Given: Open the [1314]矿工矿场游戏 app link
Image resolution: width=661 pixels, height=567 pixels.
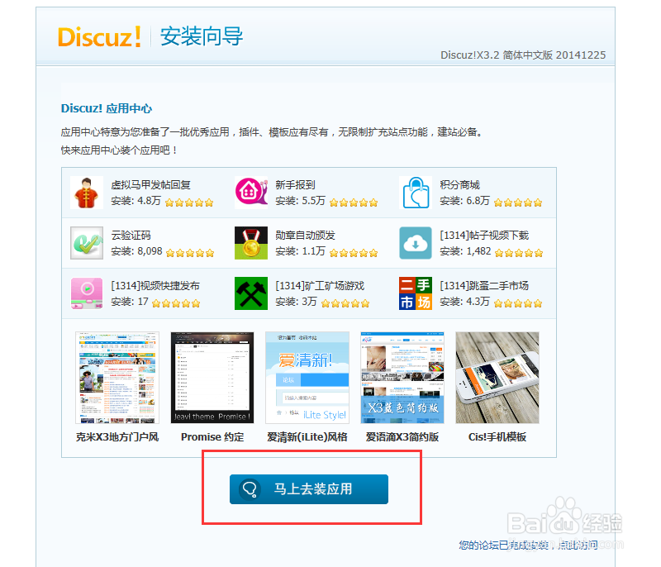Looking at the screenshot, I should click(x=320, y=286).
